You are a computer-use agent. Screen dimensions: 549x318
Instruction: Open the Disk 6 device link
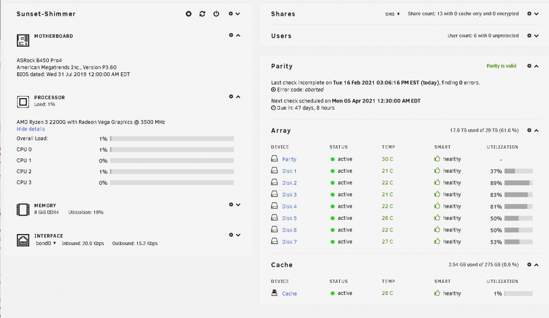tap(289, 230)
